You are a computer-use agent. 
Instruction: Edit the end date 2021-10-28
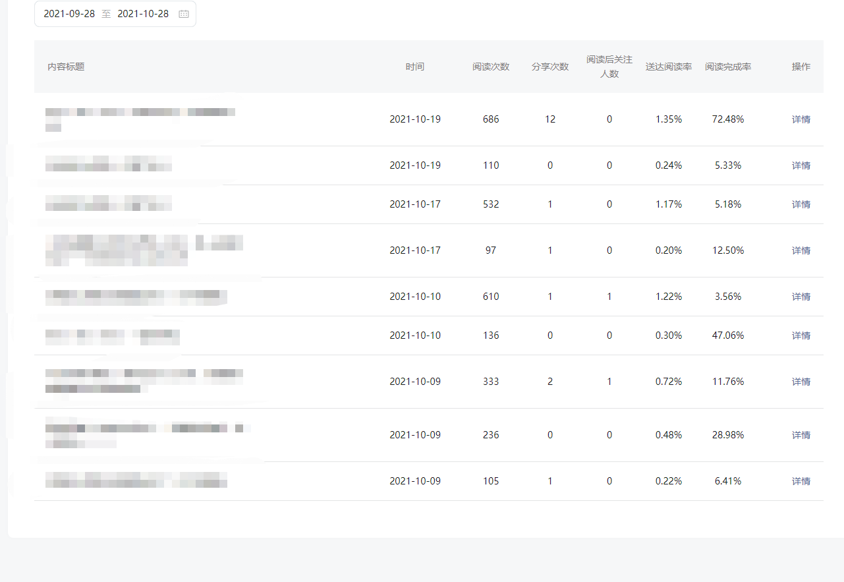(x=143, y=14)
